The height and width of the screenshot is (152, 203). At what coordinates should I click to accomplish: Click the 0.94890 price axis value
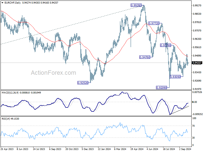tap(197, 56)
